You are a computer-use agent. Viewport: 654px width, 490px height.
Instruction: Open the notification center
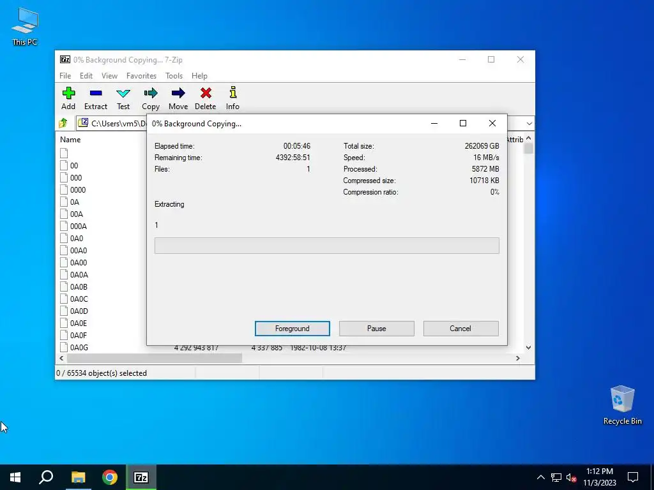tap(633, 477)
